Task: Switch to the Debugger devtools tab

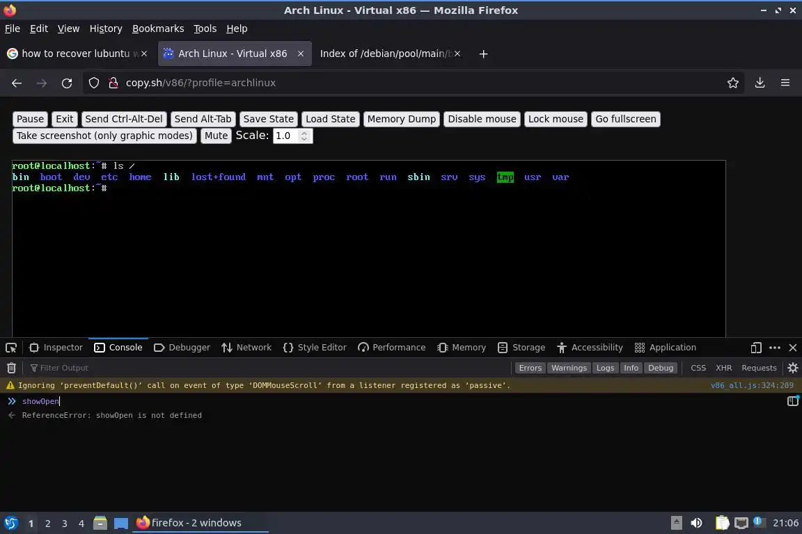Action: point(182,348)
